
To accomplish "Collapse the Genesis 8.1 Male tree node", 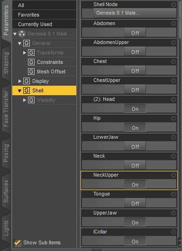I will click(x=15, y=34).
